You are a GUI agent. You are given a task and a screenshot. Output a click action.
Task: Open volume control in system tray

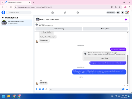click(119, 96)
